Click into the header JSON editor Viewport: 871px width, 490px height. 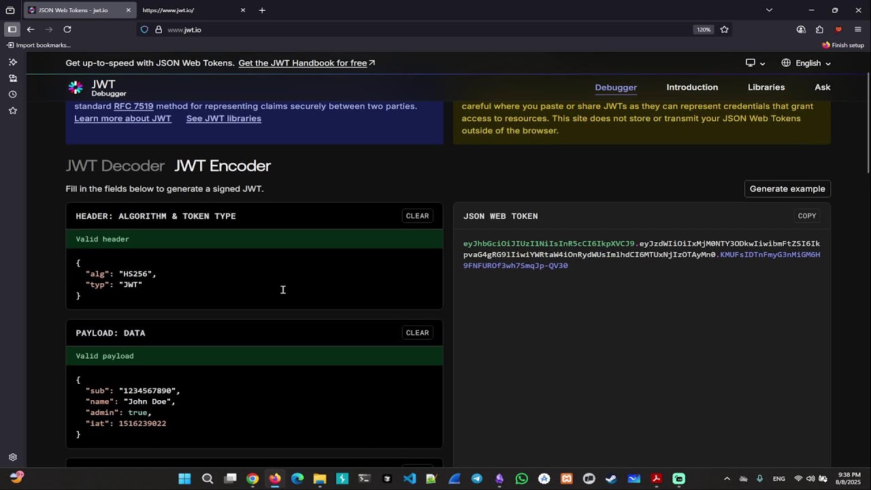click(x=254, y=279)
